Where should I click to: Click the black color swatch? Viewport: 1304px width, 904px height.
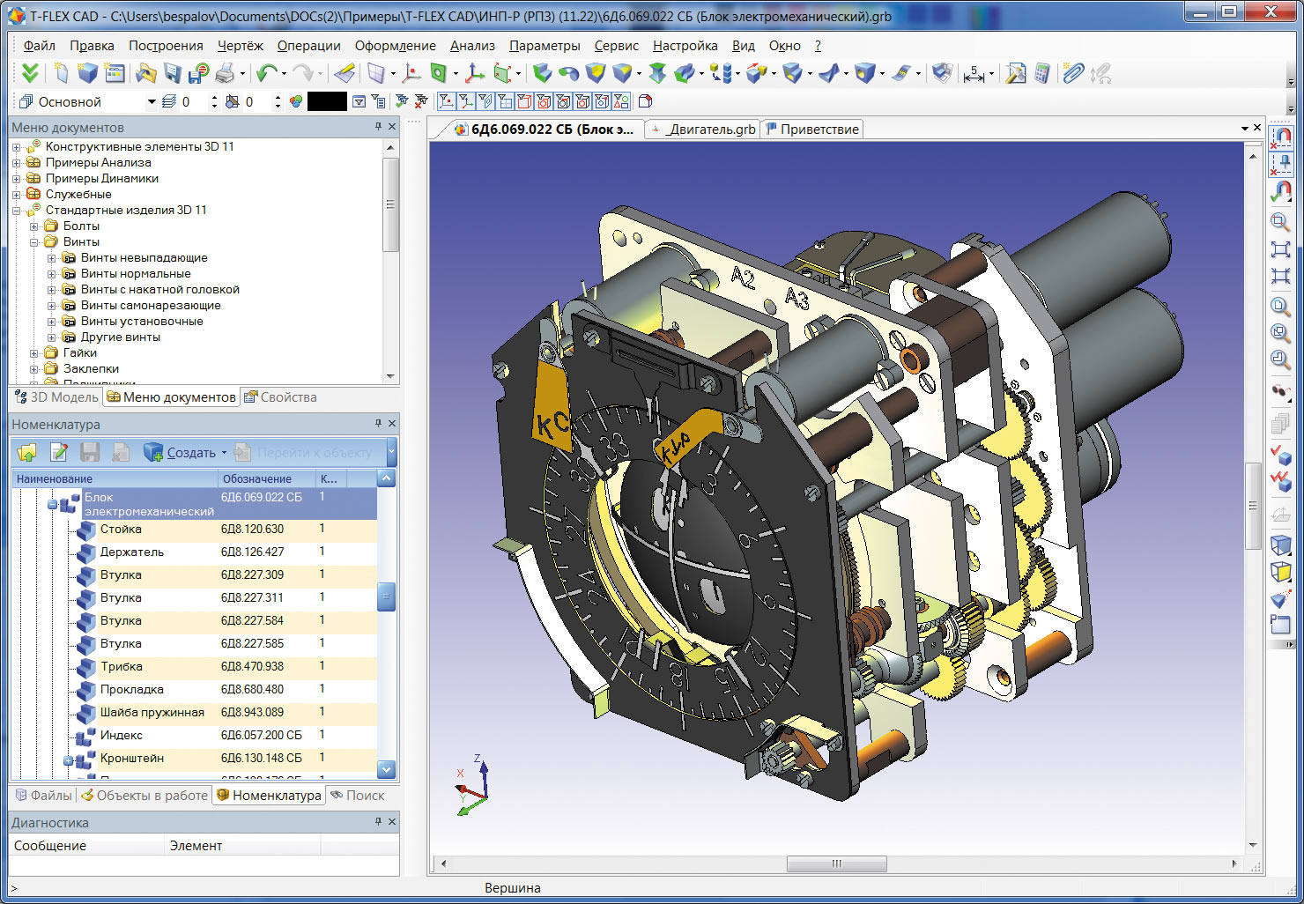point(327,102)
